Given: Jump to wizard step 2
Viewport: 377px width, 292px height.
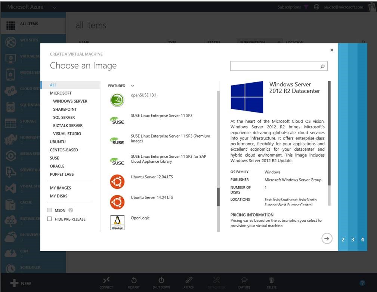Looking at the screenshot, I should pos(343,240).
